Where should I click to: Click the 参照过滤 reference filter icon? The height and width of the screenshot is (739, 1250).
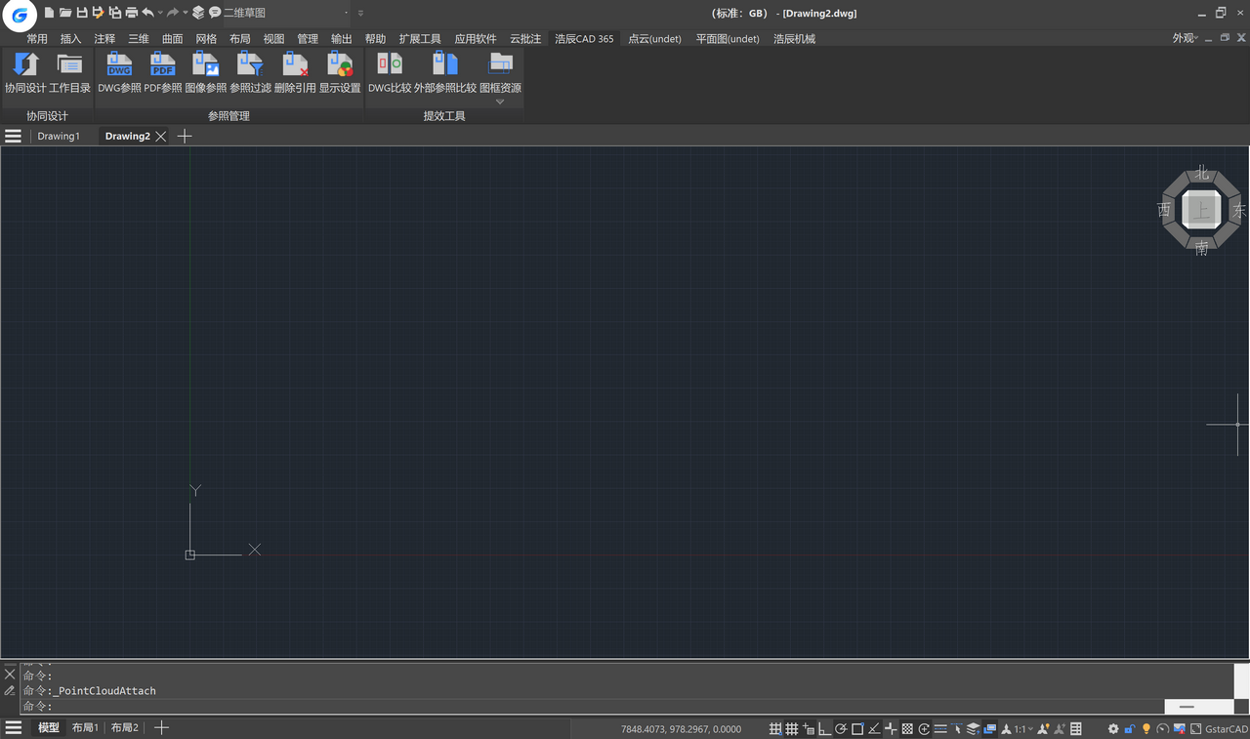click(x=250, y=65)
